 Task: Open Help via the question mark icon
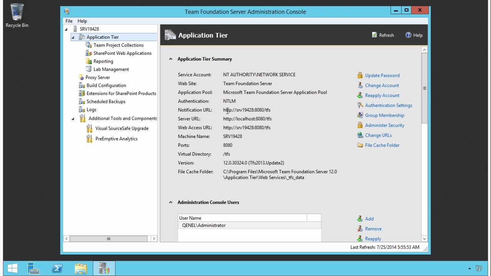[408, 35]
